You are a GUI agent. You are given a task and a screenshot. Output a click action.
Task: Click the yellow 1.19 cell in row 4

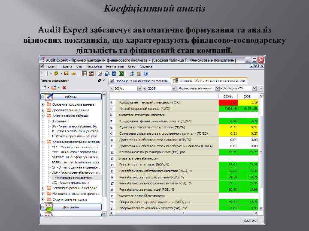tap(248, 103)
